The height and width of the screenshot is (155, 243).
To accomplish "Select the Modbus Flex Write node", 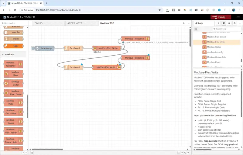I will 107,67.
